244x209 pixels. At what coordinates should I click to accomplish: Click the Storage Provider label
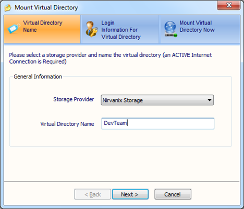[74, 99]
